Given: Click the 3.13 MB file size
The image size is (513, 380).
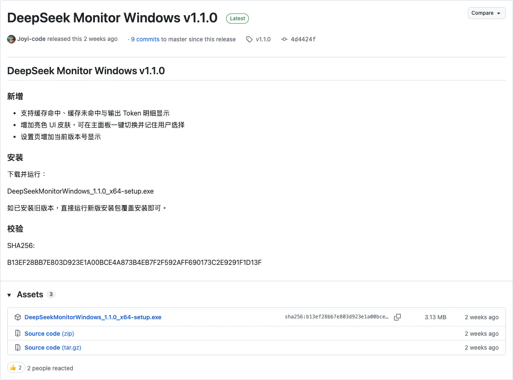Looking at the screenshot, I should tap(435, 317).
